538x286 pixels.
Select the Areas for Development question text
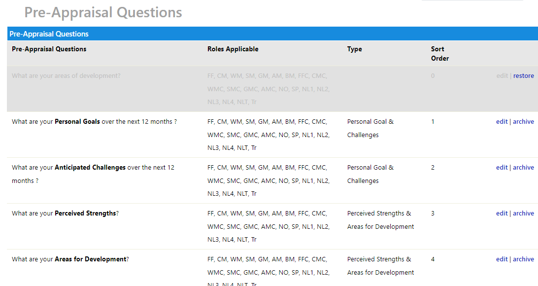click(x=70, y=259)
